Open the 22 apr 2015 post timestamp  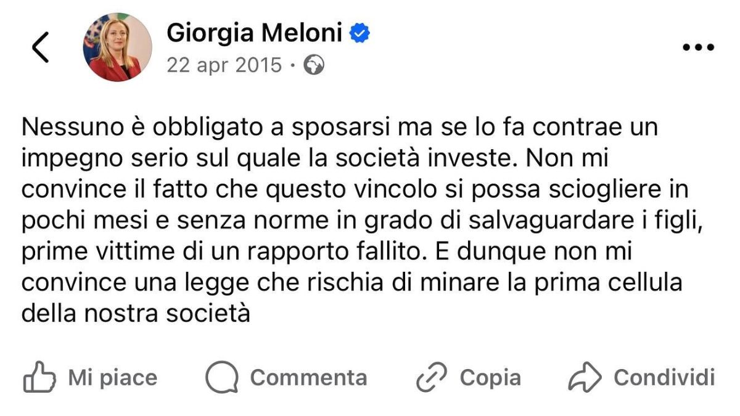point(224,65)
